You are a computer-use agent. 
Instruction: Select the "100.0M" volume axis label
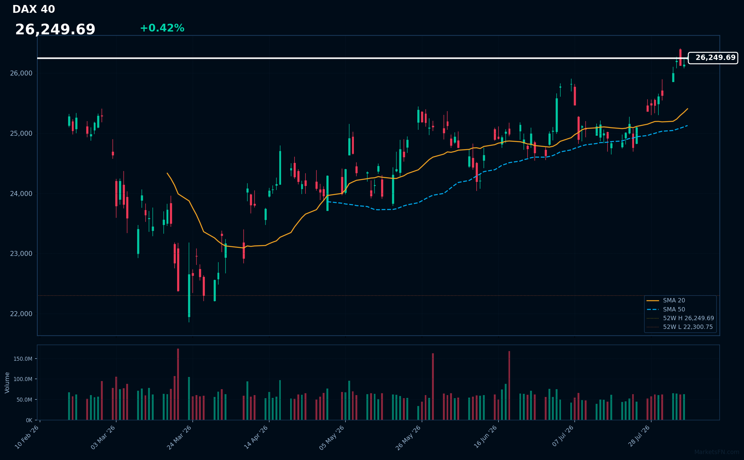pyautogui.click(x=23, y=379)
